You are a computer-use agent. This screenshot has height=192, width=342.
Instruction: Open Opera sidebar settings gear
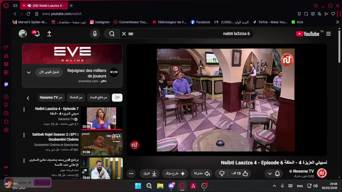click(6, 130)
